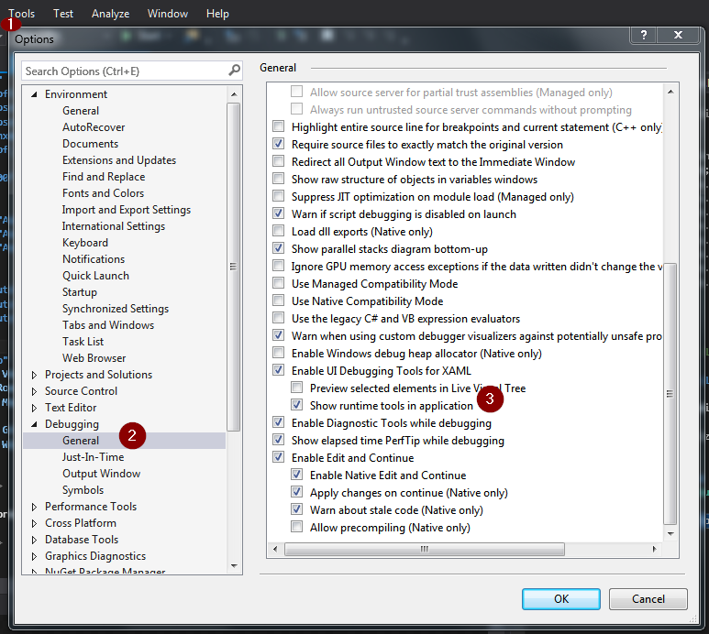Click horizontal scrollbar right arrow in settings list

(654, 549)
